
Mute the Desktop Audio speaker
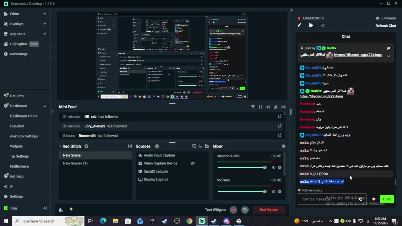[274, 168]
